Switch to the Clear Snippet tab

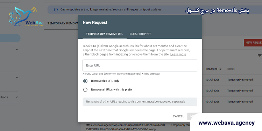point(140,34)
